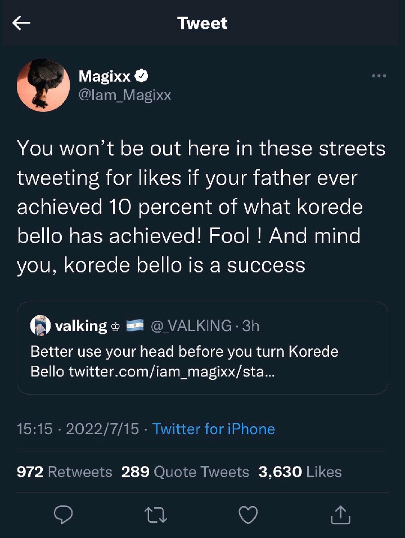Open the share options via share icon

click(340, 514)
